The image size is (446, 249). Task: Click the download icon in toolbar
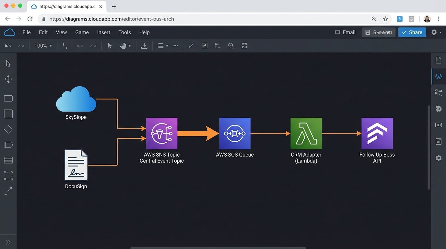point(144,46)
